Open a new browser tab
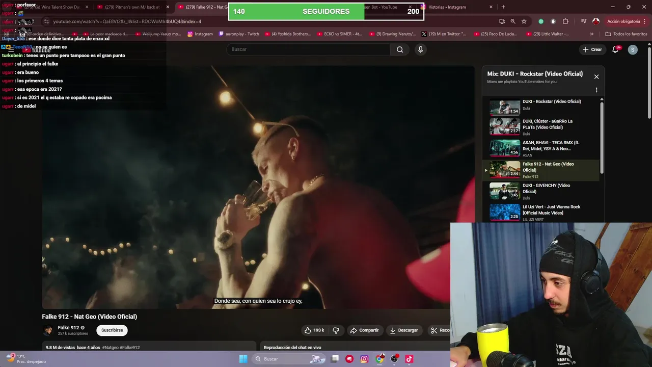The image size is (652, 367). tap(503, 7)
